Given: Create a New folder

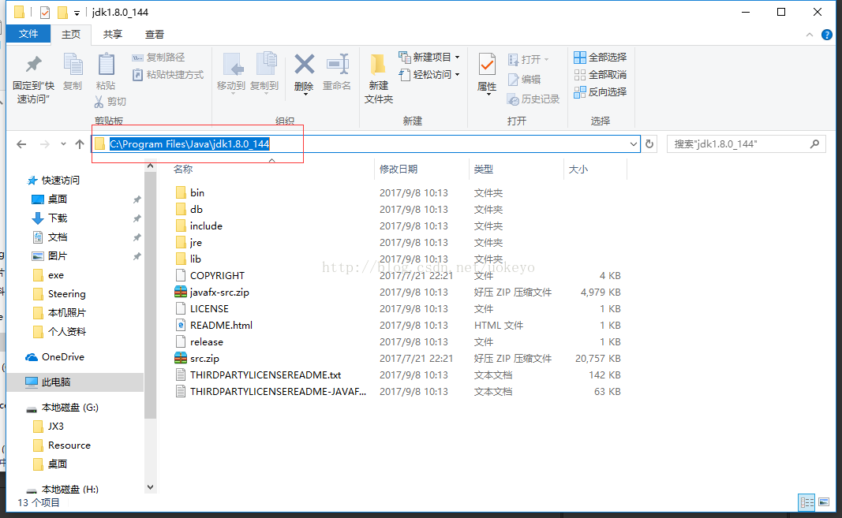Looking at the screenshot, I should pyautogui.click(x=379, y=78).
